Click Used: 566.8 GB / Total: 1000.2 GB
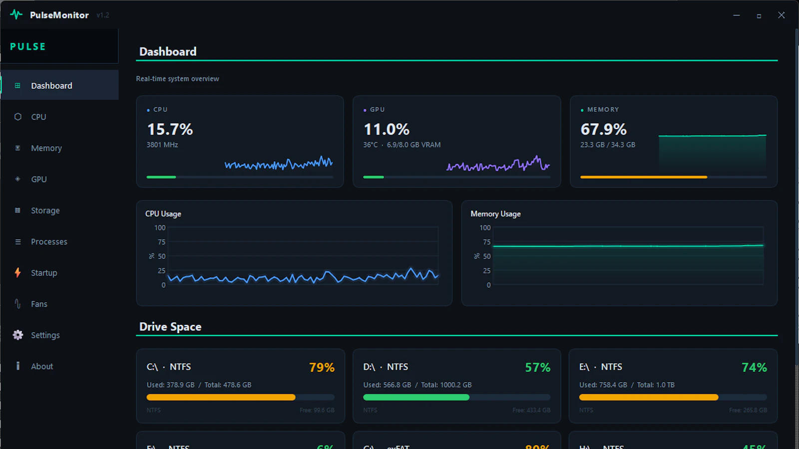Viewport: 799px width, 449px height. click(x=417, y=385)
